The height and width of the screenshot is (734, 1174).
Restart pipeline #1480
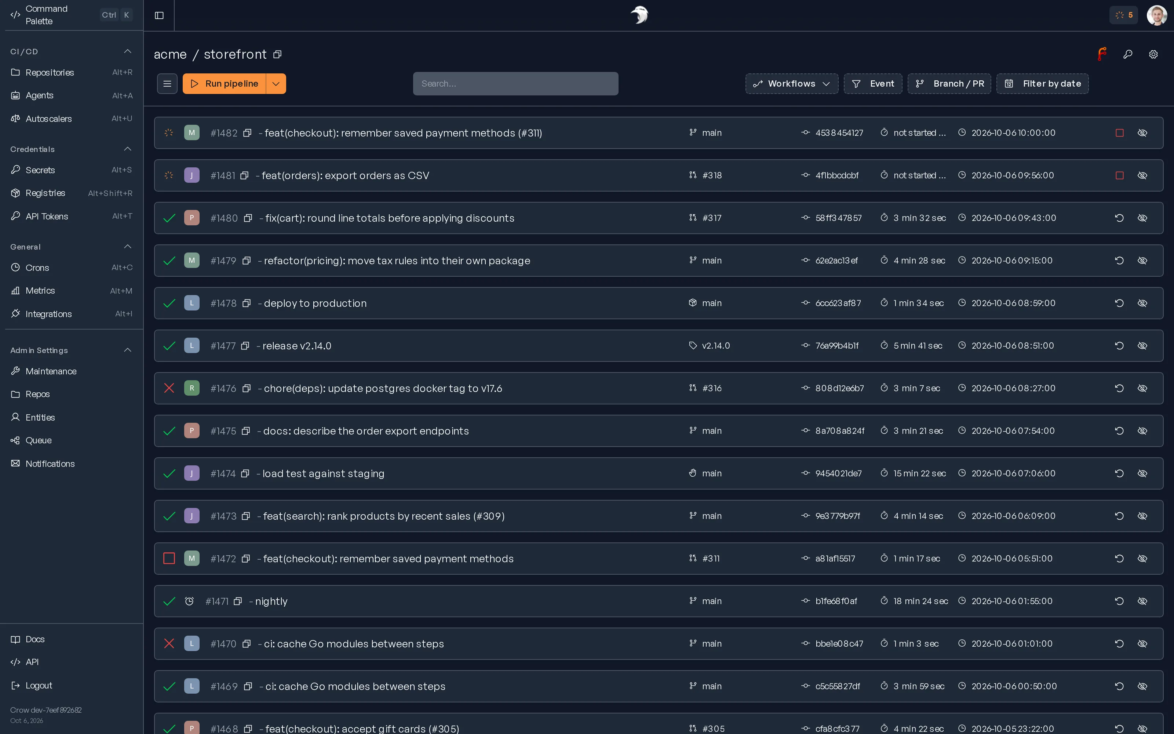1120,218
